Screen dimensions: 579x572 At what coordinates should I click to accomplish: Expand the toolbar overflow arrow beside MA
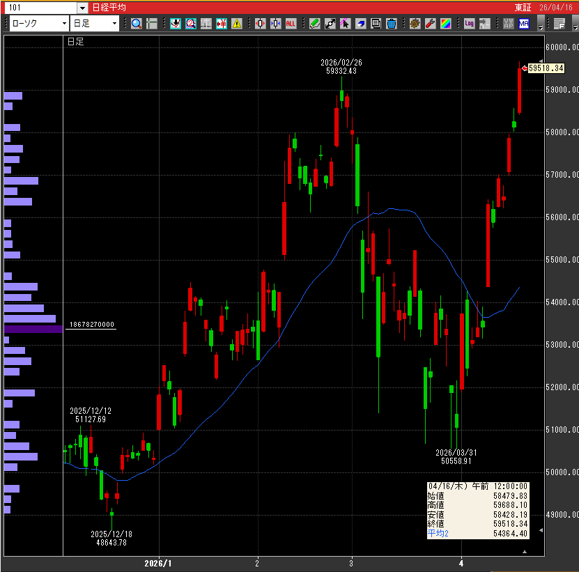coord(541,24)
